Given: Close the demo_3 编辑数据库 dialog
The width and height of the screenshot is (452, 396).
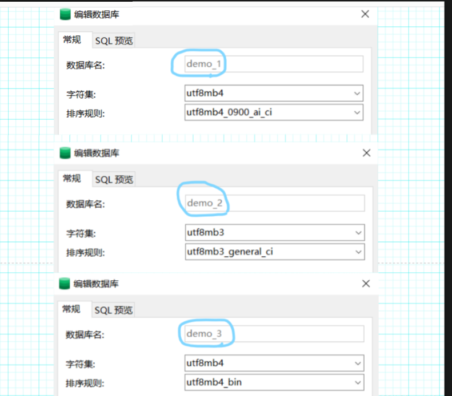Looking at the screenshot, I should click(x=366, y=284).
